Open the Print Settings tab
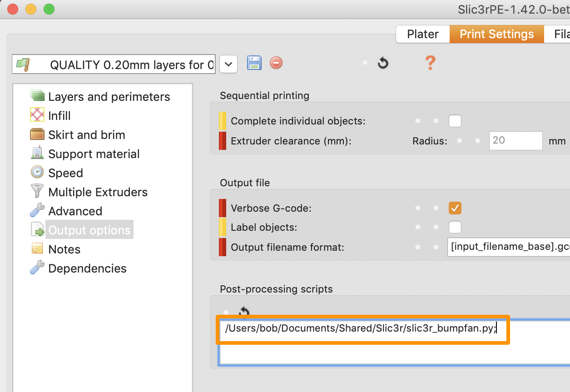This screenshot has height=392, width=570. point(496,34)
